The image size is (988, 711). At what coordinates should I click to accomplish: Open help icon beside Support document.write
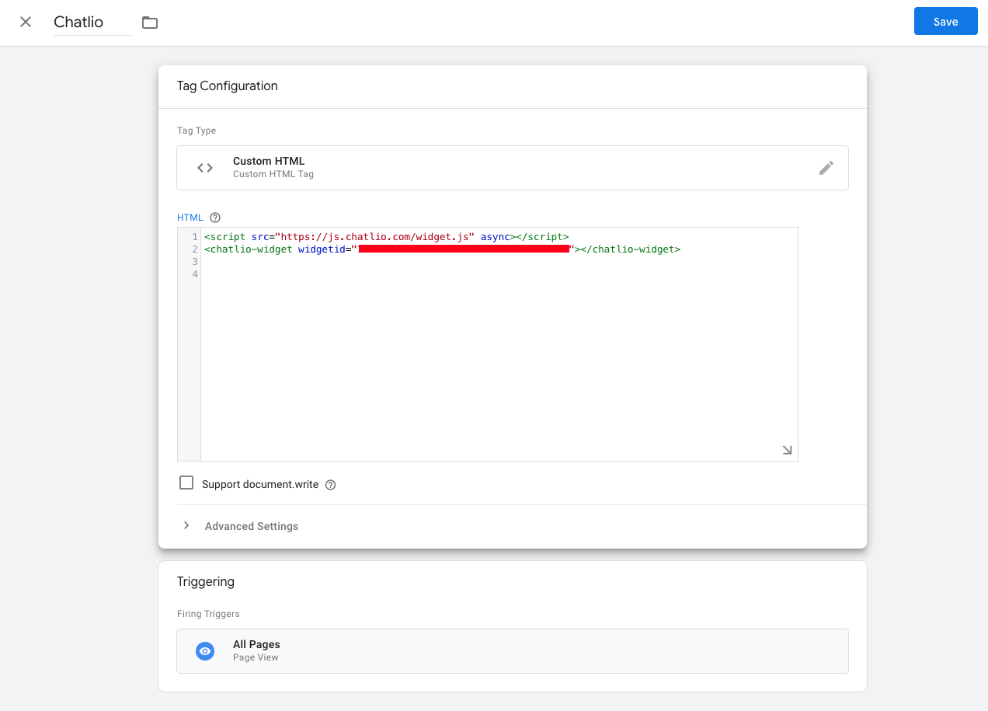click(331, 485)
